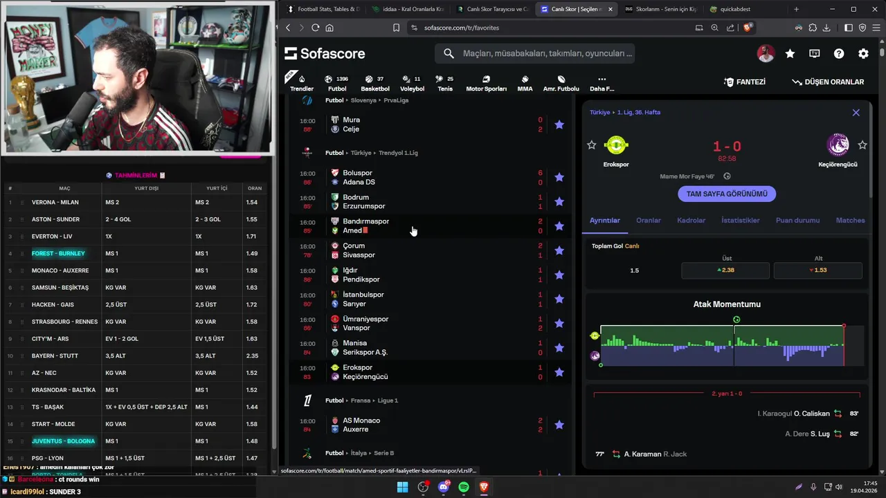Close the match details panel
The width and height of the screenshot is (886, 498).
click(x=856, y=112)
